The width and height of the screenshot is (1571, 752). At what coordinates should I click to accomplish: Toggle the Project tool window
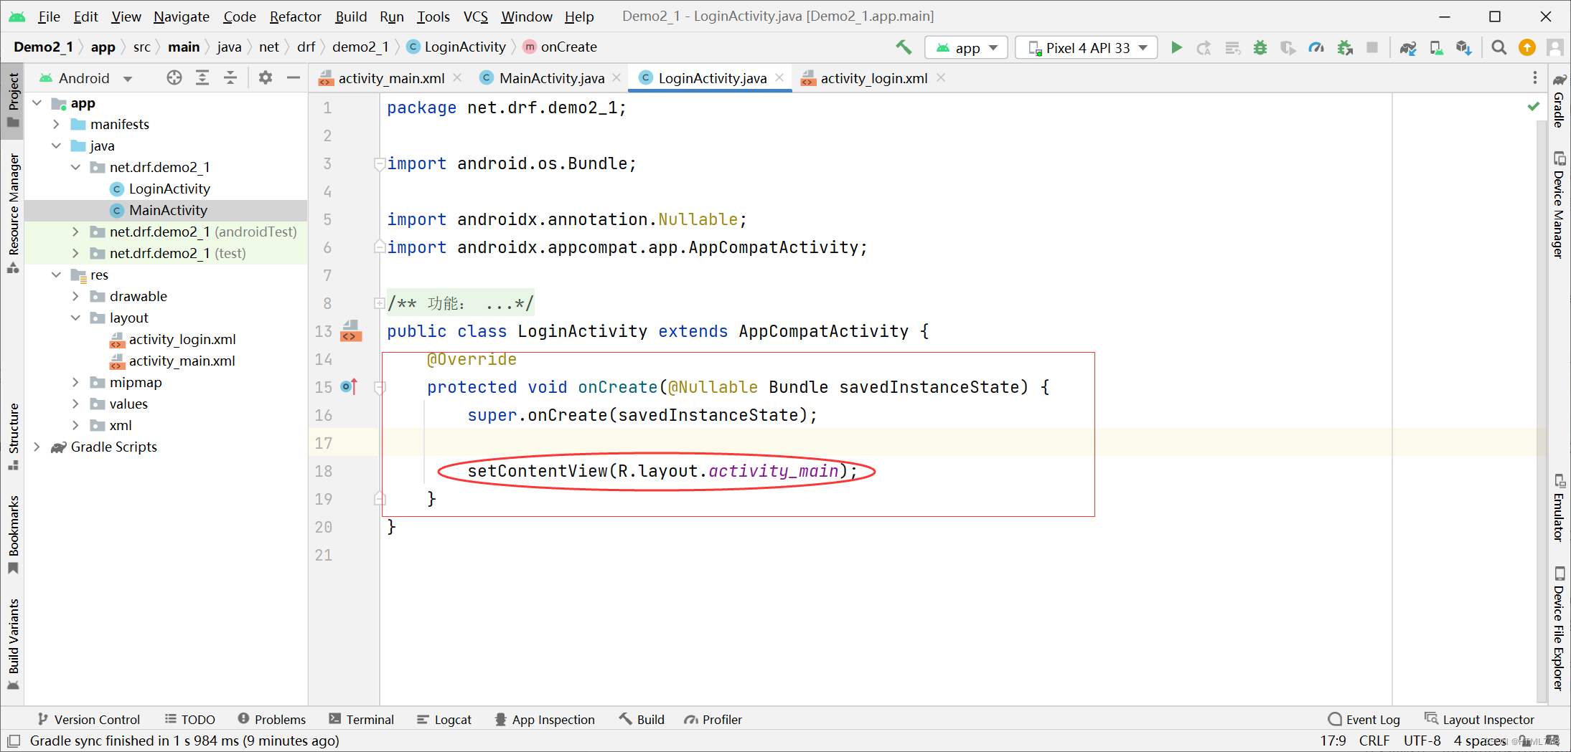coord(13,100)
